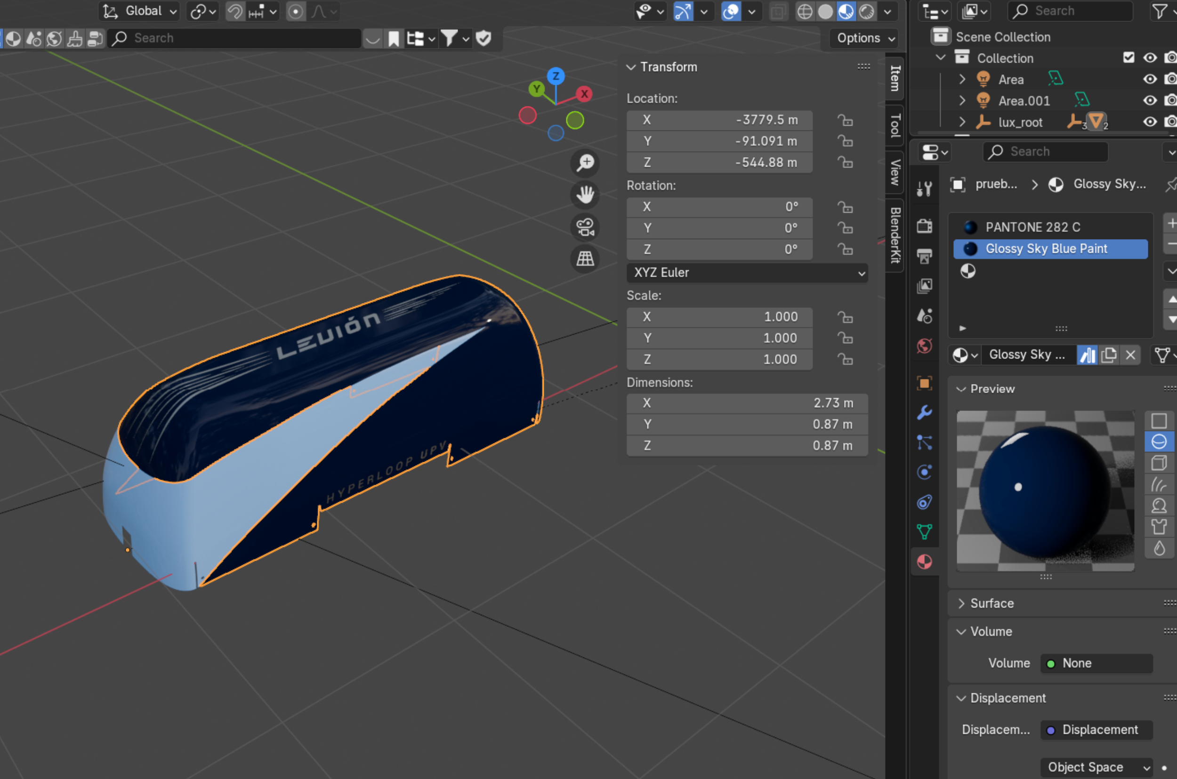Switch to the View sidebar tab
1177x779 pixels.
pos(895,172)
